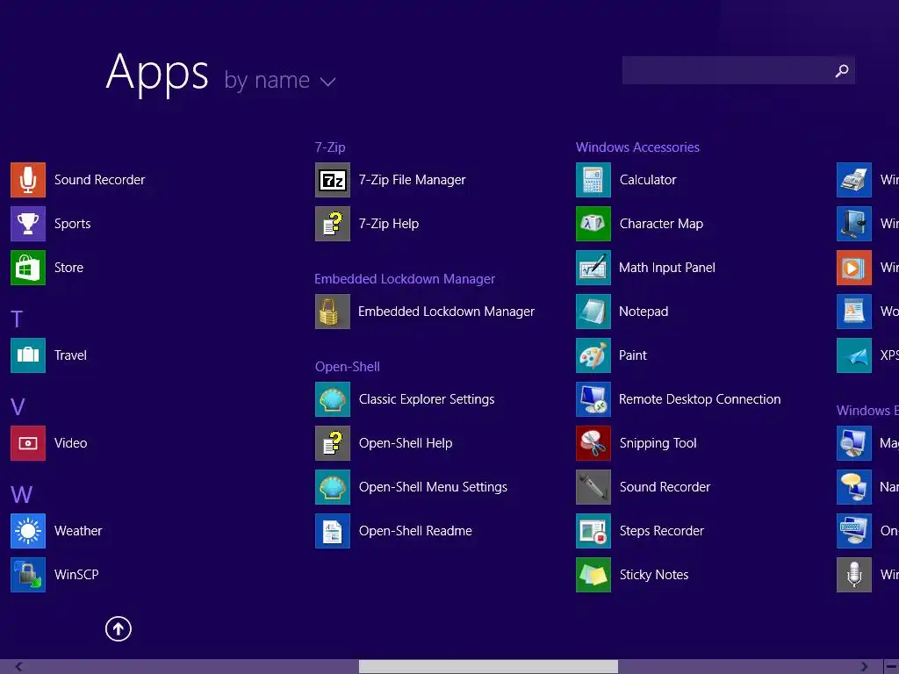The width and height of the screenshot is (899, 674).
Task: Click the letter W section header
Action: point(21,495)
